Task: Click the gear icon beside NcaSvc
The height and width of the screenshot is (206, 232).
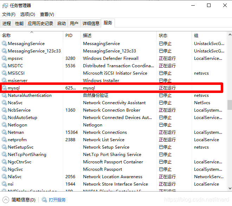Action: tap(4, 102)
